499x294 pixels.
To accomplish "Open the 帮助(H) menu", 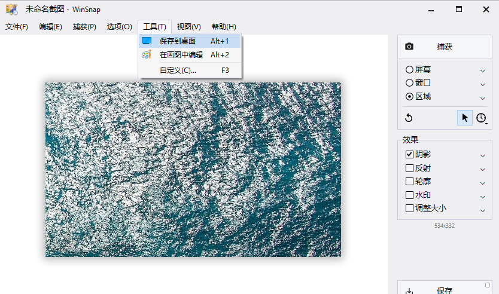I will point(224,27).
